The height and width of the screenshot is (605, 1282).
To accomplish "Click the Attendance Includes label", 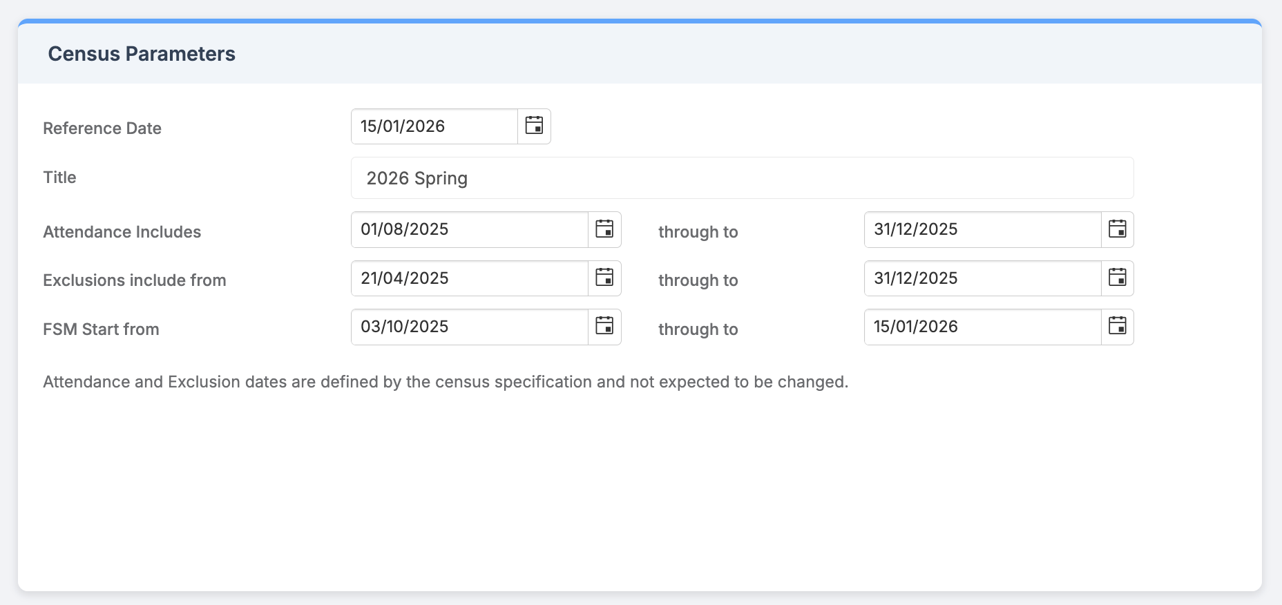I will [x=122, y=232].
